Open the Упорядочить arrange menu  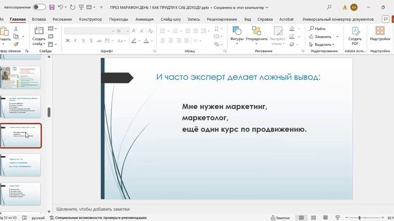[257, 36]
